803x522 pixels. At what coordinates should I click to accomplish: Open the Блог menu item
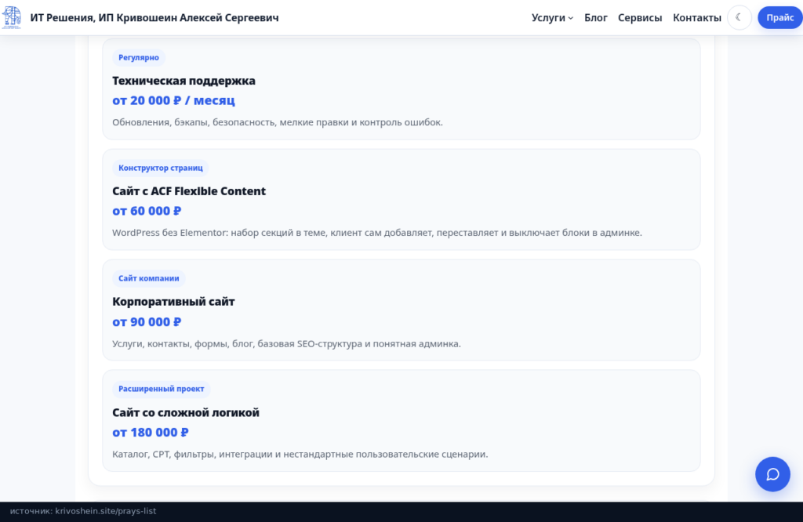click(596, 17)
